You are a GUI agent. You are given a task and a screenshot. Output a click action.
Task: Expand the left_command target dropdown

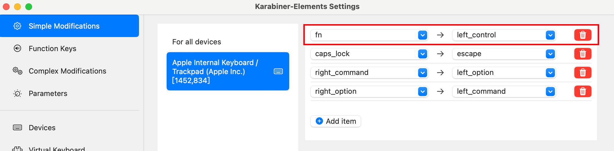coord(550,91)
